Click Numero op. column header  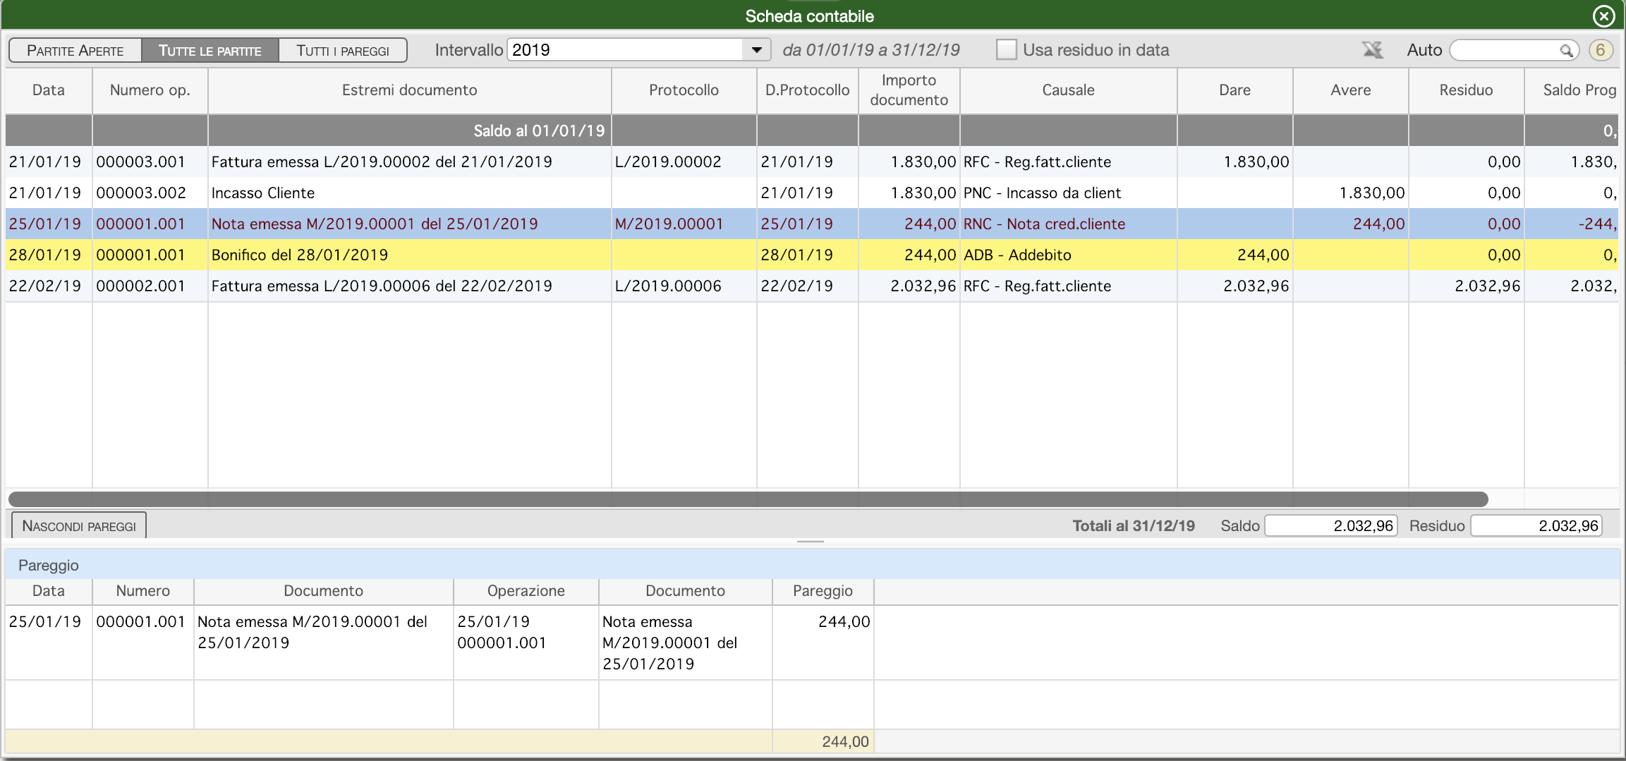tap(150, 90)
